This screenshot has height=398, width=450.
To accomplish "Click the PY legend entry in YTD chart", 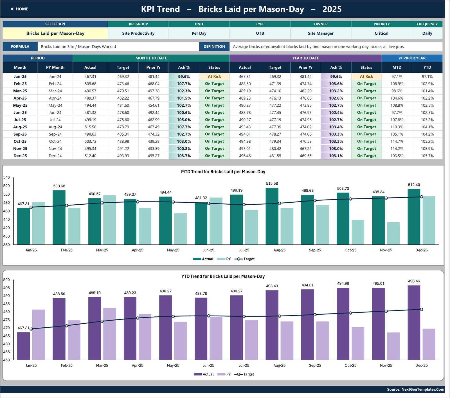I will 224,374.
